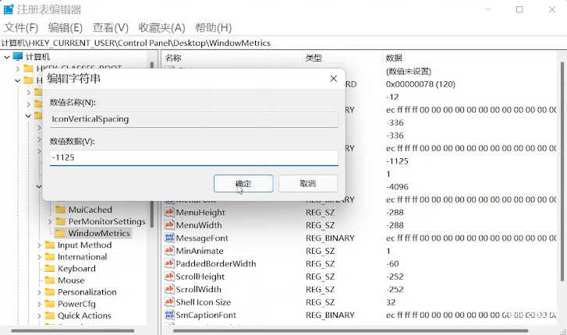Expand the Input Method key

[x=39, y=245]
